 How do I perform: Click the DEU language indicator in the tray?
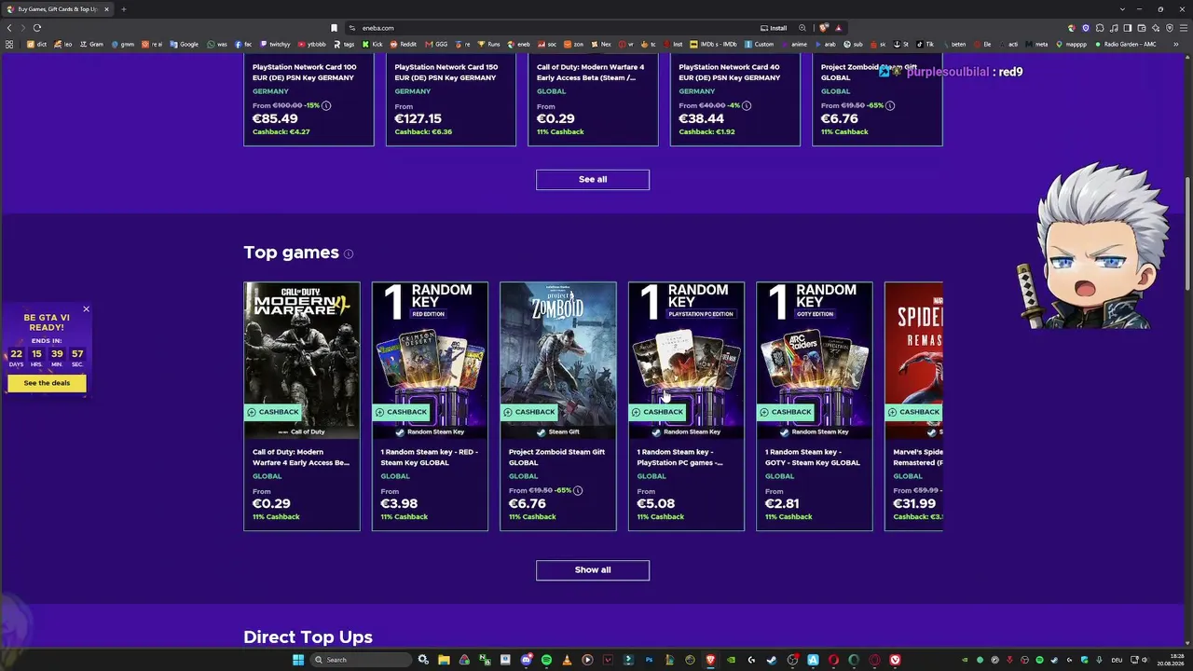click(1117, 660)
